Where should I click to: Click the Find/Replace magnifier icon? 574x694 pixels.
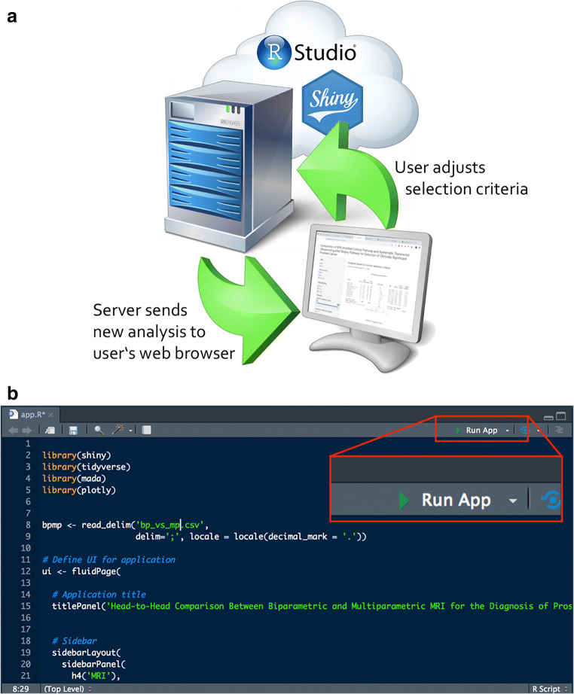click(99, 430)
